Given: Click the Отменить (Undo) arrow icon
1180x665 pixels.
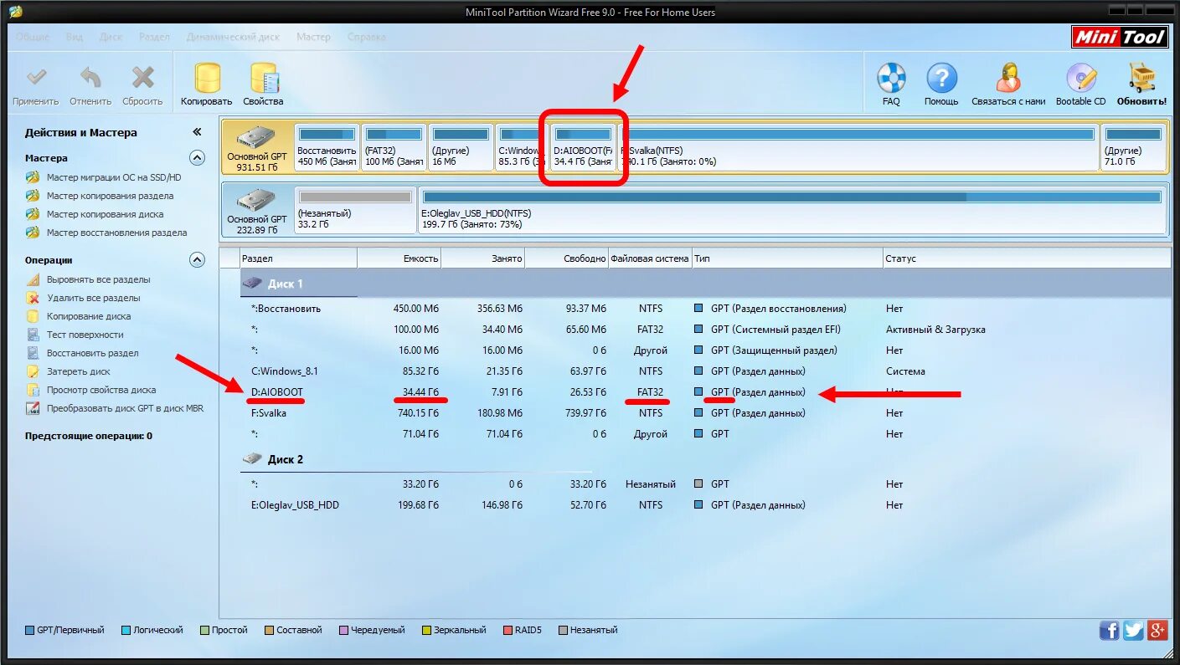Looking at the screenshot, I should (90, 79).
